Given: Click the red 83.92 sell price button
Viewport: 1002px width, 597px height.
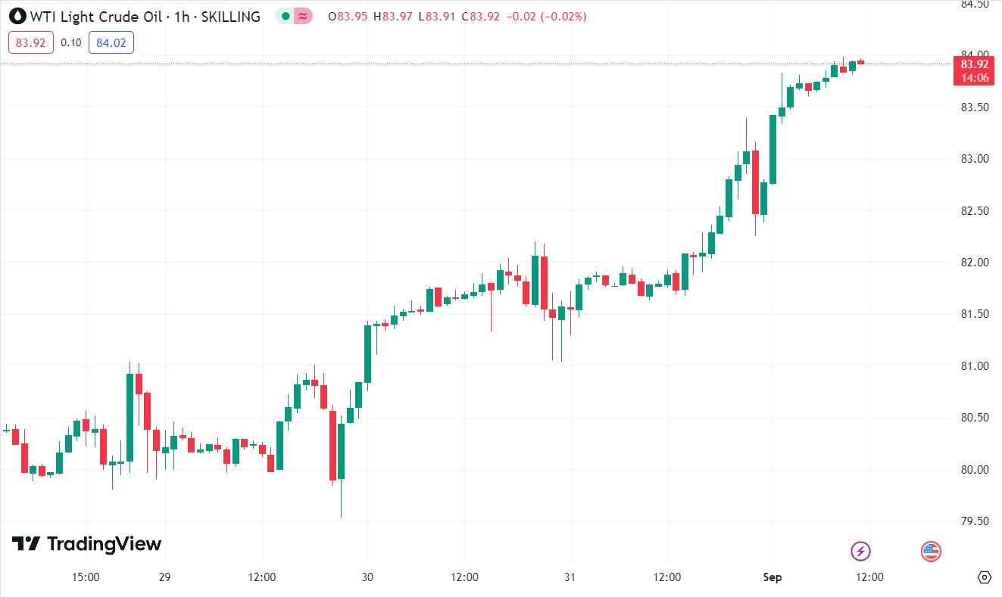Looking at the screenshot, I should [x=30, y=42].
